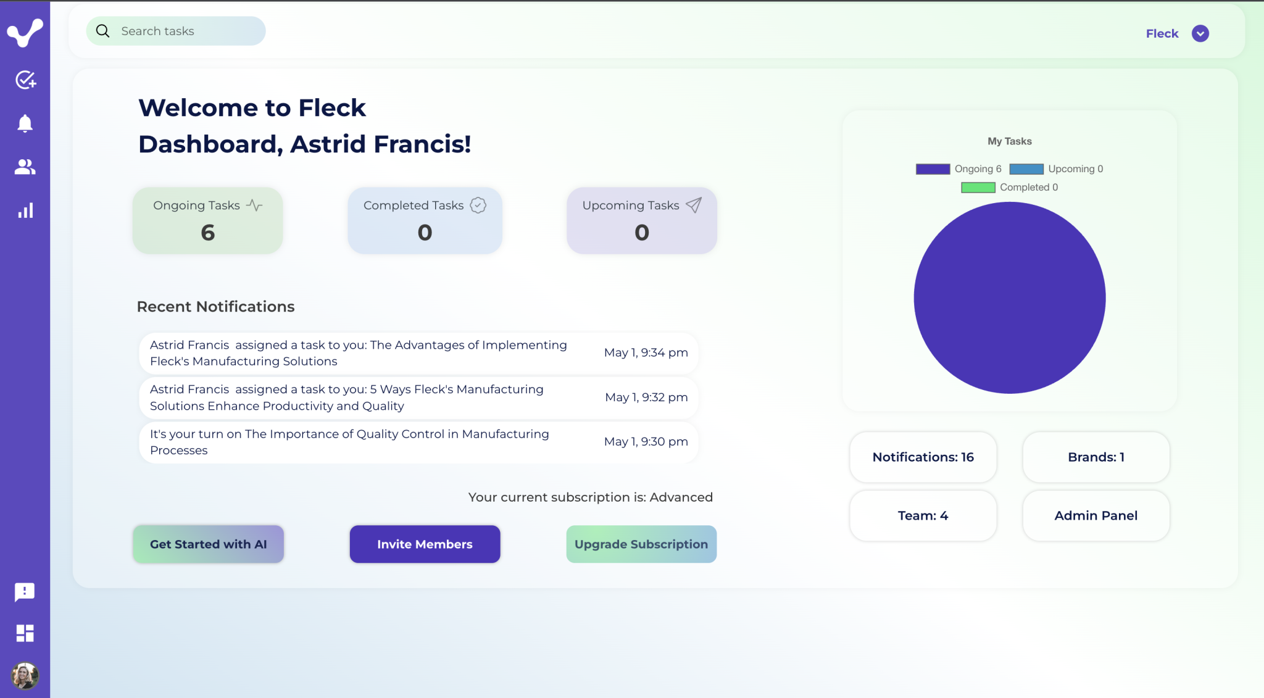Toggle the Upcoming legend item in chart
The image size is (1264, 698).
coord(1056,169)
